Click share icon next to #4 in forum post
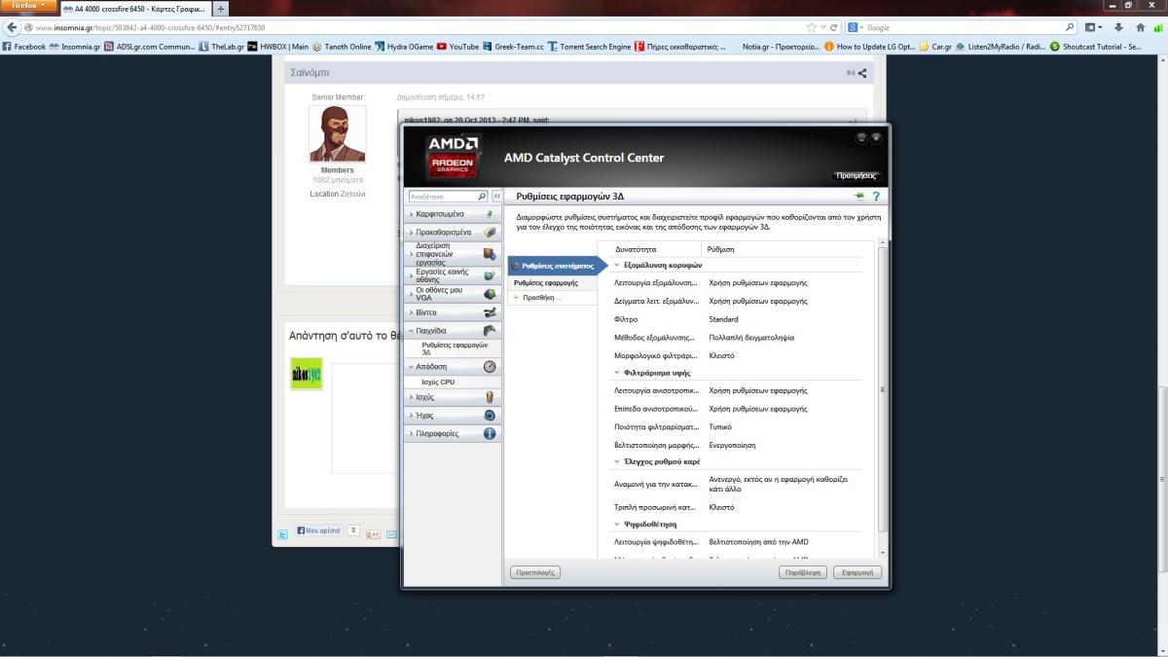Screen dimensions: 1168x657 click(862, 73)
